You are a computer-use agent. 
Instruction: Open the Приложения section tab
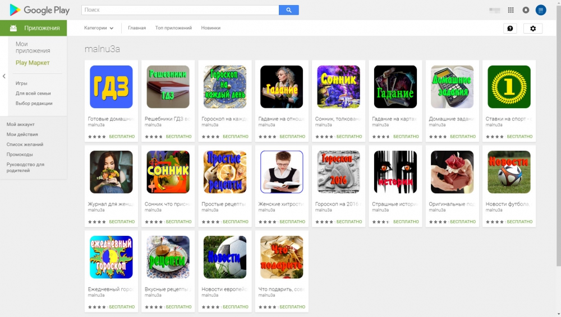coord(33,28)
